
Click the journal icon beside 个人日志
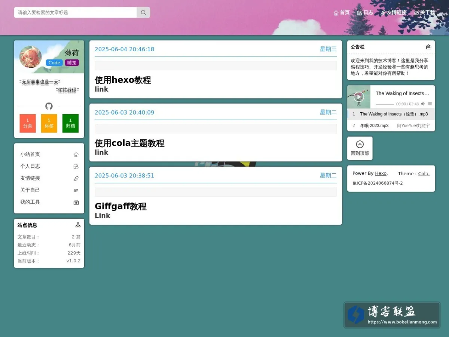(x=76, y=167)
